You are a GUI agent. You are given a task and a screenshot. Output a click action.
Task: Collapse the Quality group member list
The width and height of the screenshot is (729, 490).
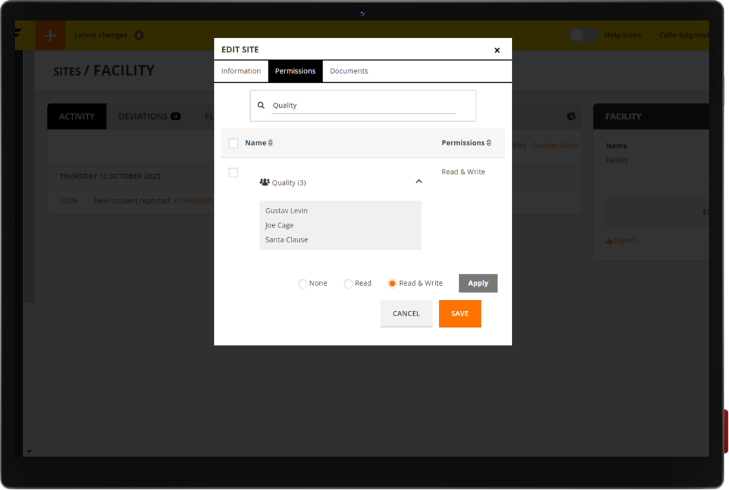(419, 182)
